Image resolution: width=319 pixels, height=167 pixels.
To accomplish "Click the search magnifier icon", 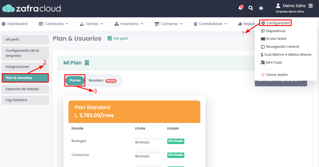I will (x=251, y=8).
